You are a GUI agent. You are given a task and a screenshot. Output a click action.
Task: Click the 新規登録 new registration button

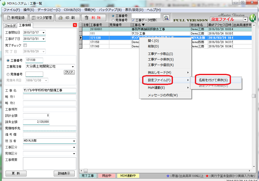coord(16,18)
